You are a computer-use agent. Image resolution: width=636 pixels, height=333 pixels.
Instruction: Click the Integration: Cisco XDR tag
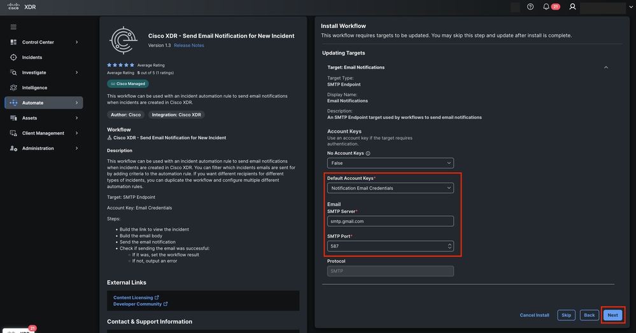176,114
